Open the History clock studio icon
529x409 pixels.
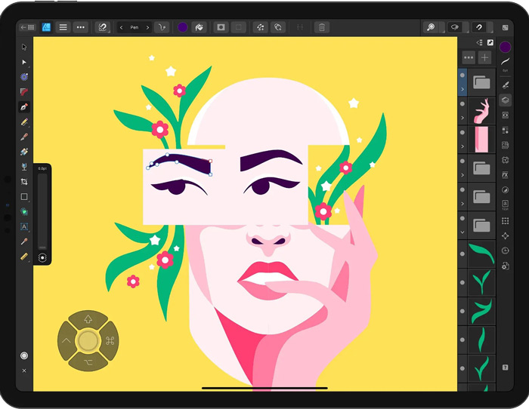[x=505, y=251]
